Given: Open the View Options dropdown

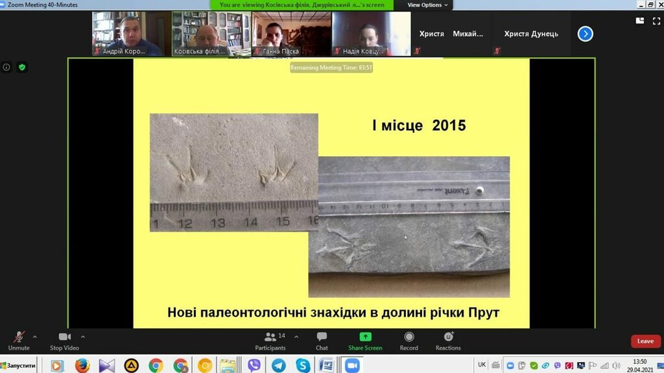Looking at the screenshot, I should tap(427, 5).
